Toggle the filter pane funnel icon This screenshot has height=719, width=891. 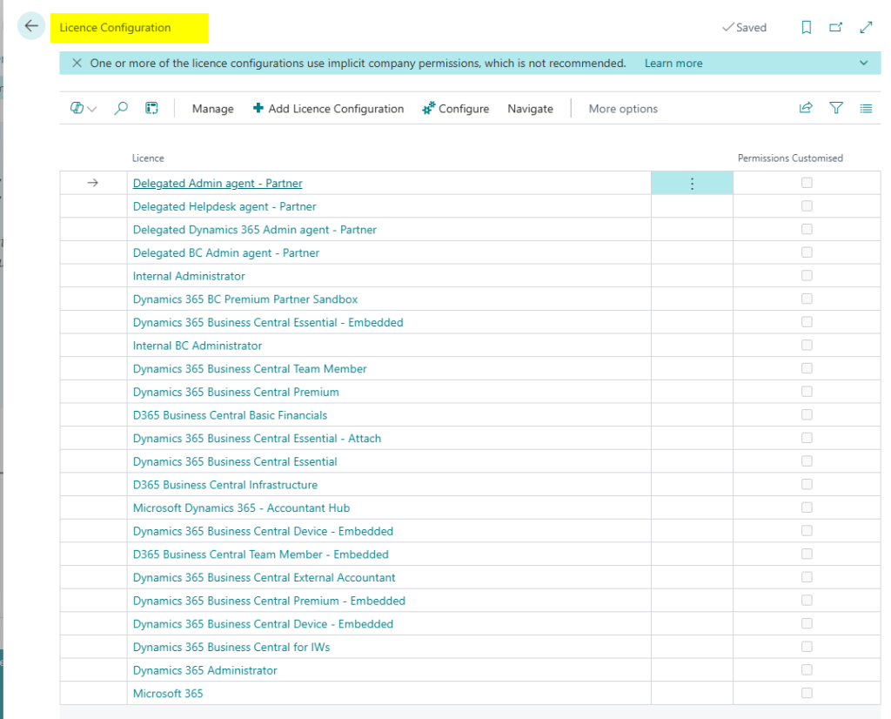click(836, 108)
